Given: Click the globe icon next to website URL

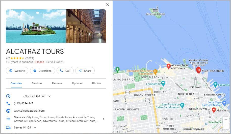Looking at the screenshot, I should point(8,111).
